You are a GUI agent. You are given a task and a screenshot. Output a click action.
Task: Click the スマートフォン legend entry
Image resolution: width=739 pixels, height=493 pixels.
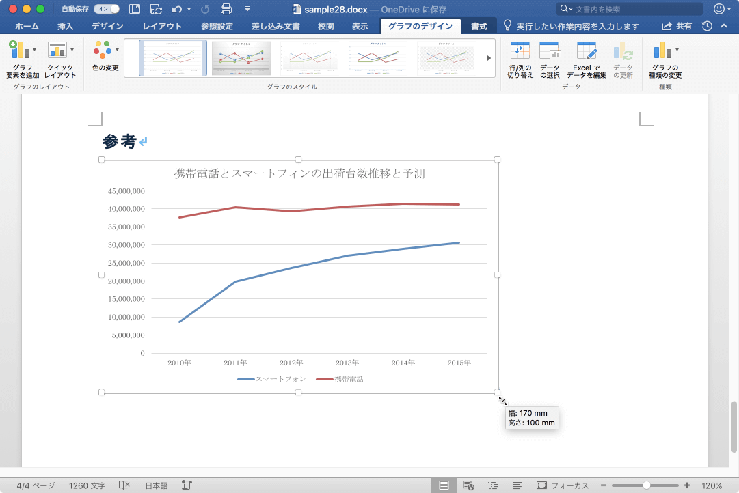(272, 379)
